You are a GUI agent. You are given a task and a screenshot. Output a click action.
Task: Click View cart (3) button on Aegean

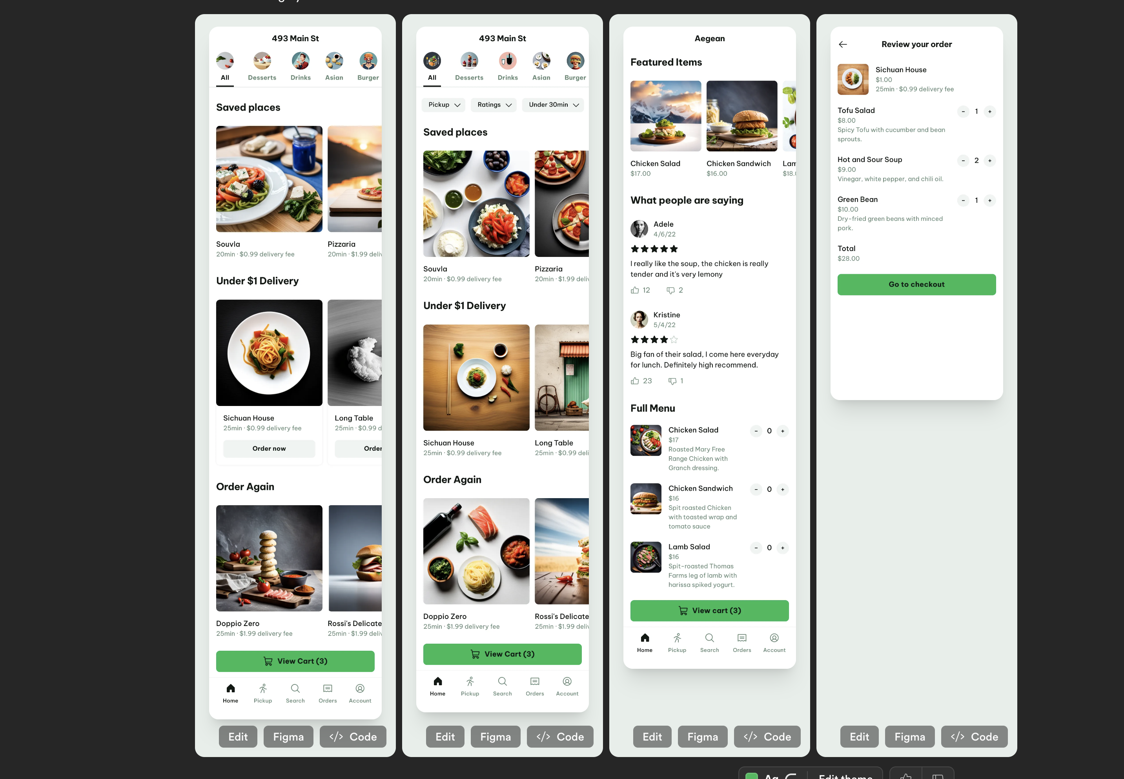[710, 610]
